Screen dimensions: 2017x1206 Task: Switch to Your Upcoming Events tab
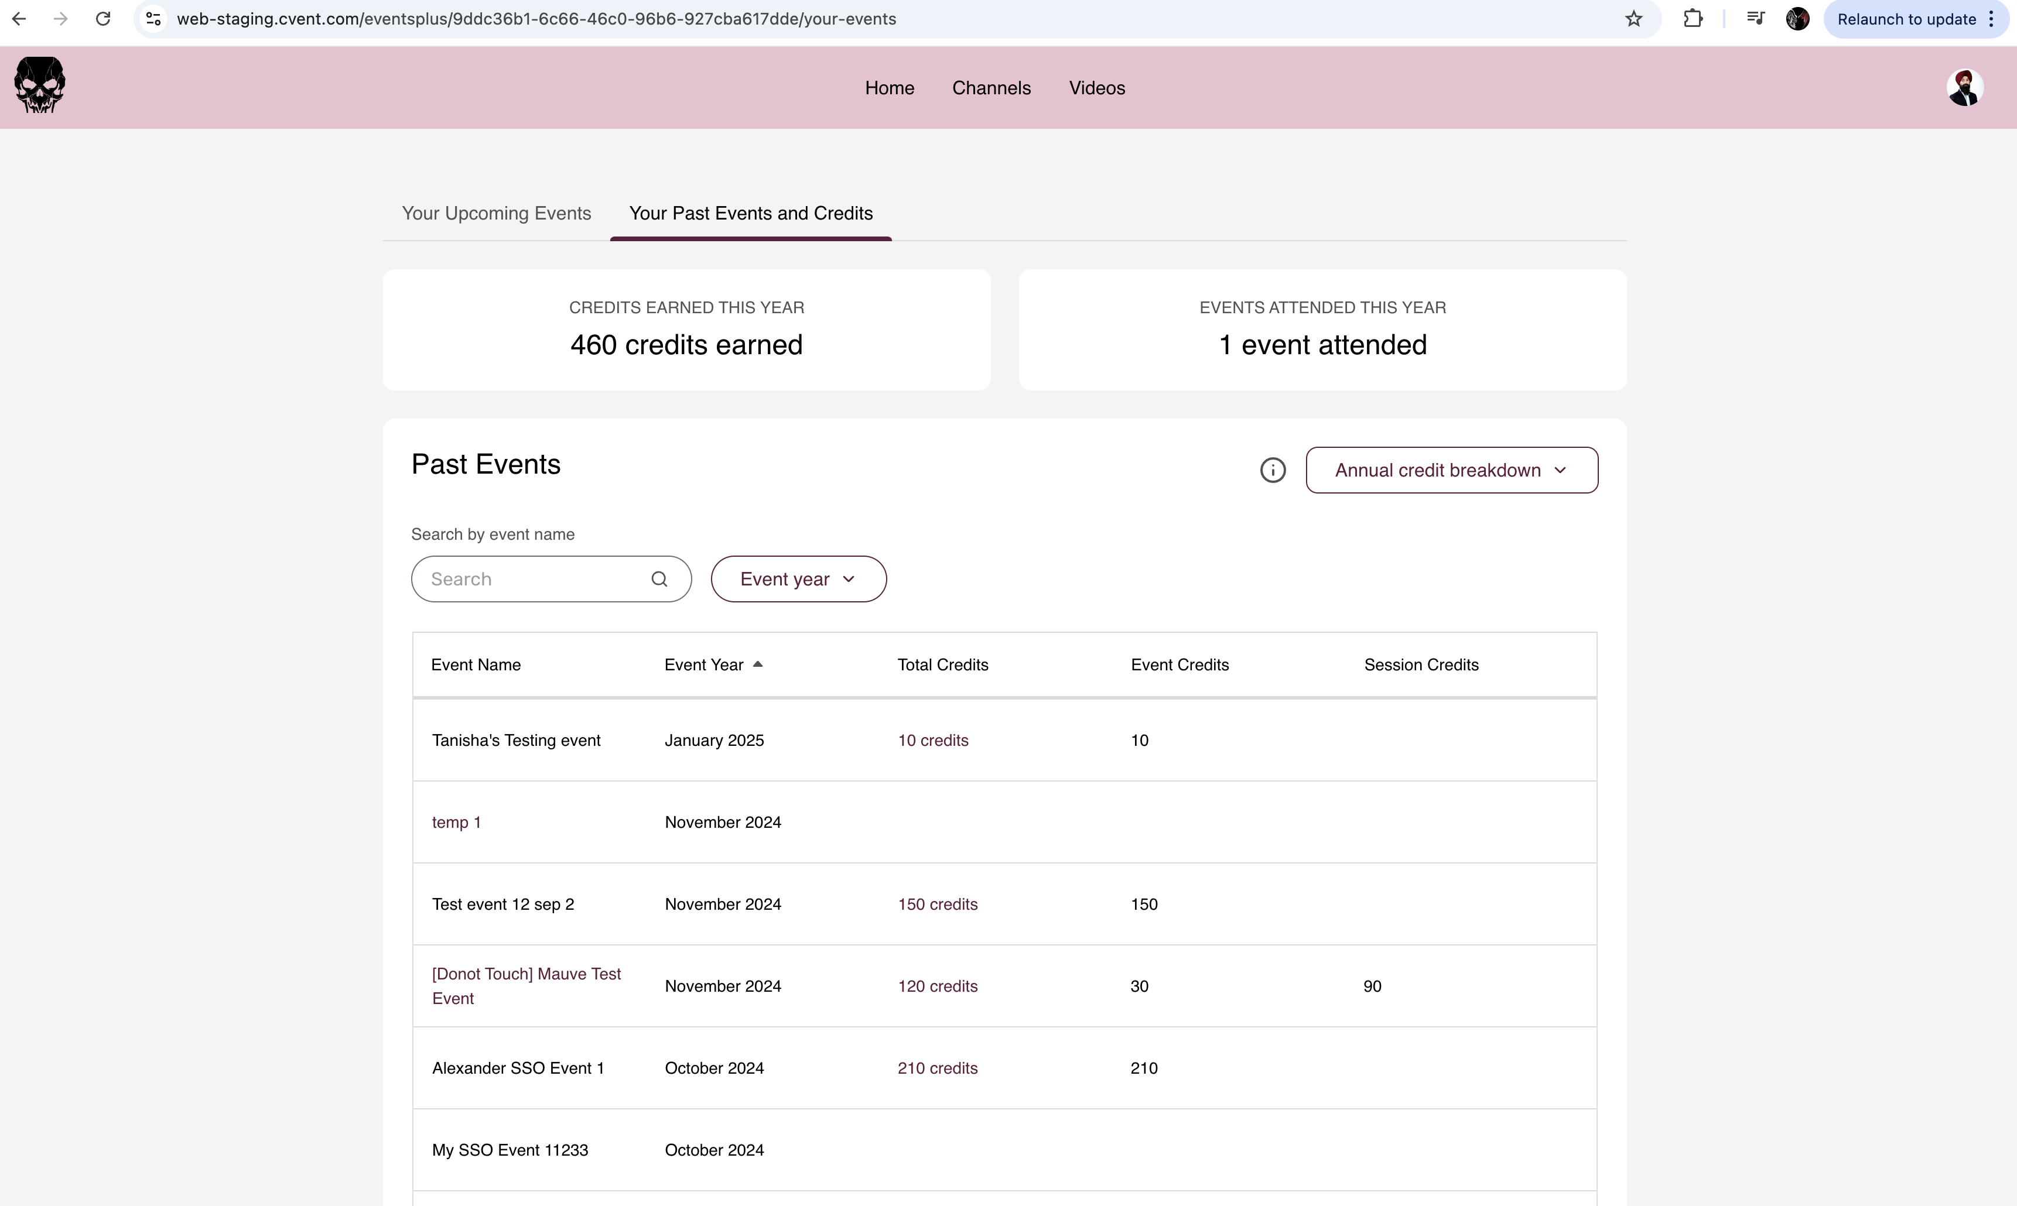[496, 213]
